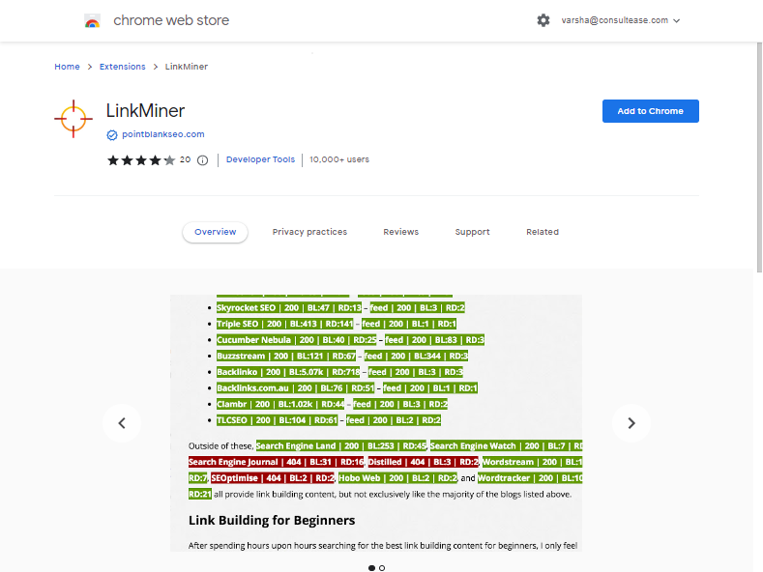Image resolution: width=763 pixels, height=572 pixels.
Task: Click the rating count '20'
Action: point(185,159)
